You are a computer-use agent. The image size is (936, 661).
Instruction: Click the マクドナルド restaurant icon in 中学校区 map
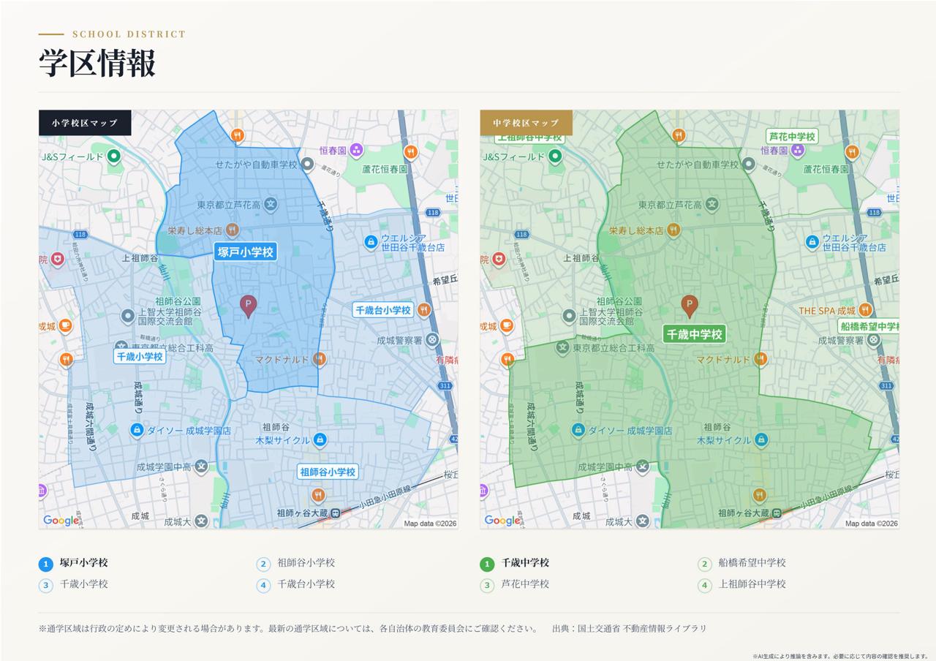(760, 359)
